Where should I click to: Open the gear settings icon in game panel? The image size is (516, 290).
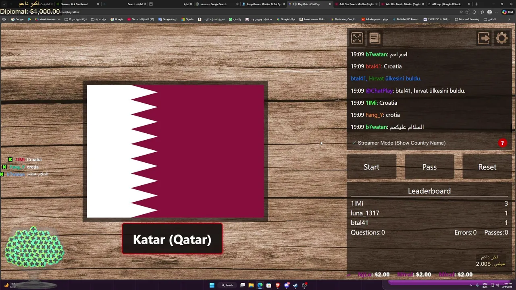[502, 38]
